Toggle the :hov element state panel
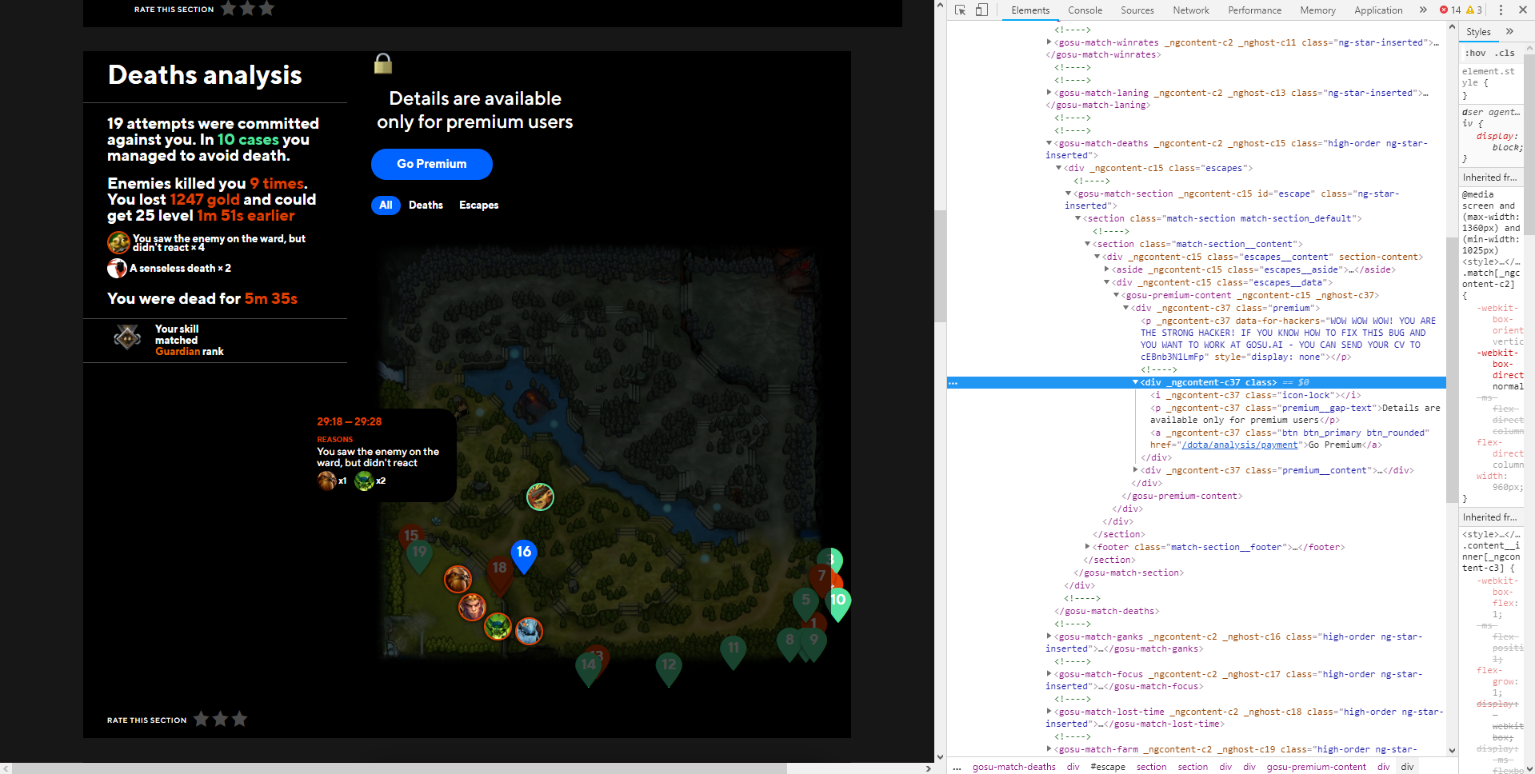Viewport: 1535px width, 774px height. (x=1476, y=53)
